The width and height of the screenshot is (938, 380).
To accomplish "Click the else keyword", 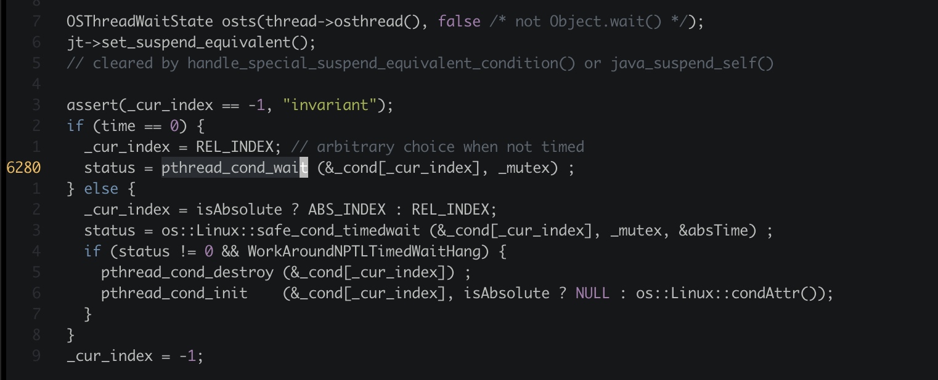I will (102, 189).
